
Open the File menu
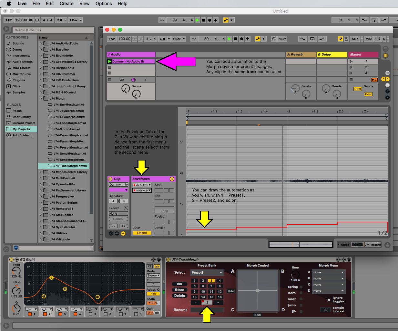(36, 4)
